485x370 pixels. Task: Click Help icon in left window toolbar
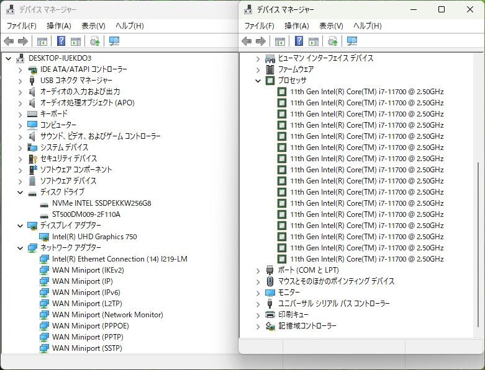(61, 41)
